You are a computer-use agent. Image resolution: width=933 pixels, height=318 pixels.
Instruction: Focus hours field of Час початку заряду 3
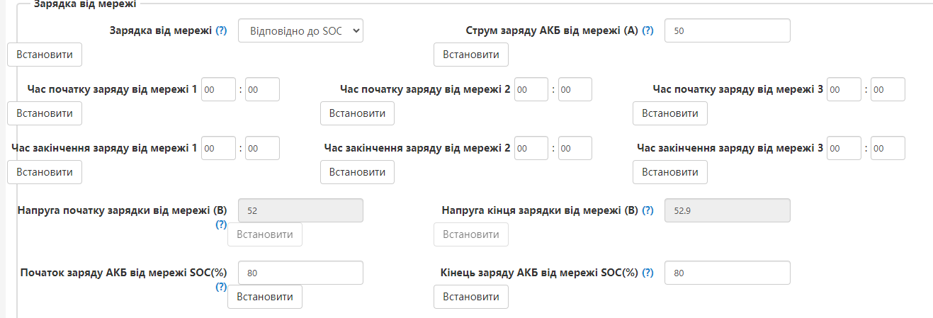[x=844, y=89]
